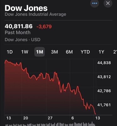Tap the date label 20 on axis
This screenshot has height=126, width=117.
tap(25, 118)
